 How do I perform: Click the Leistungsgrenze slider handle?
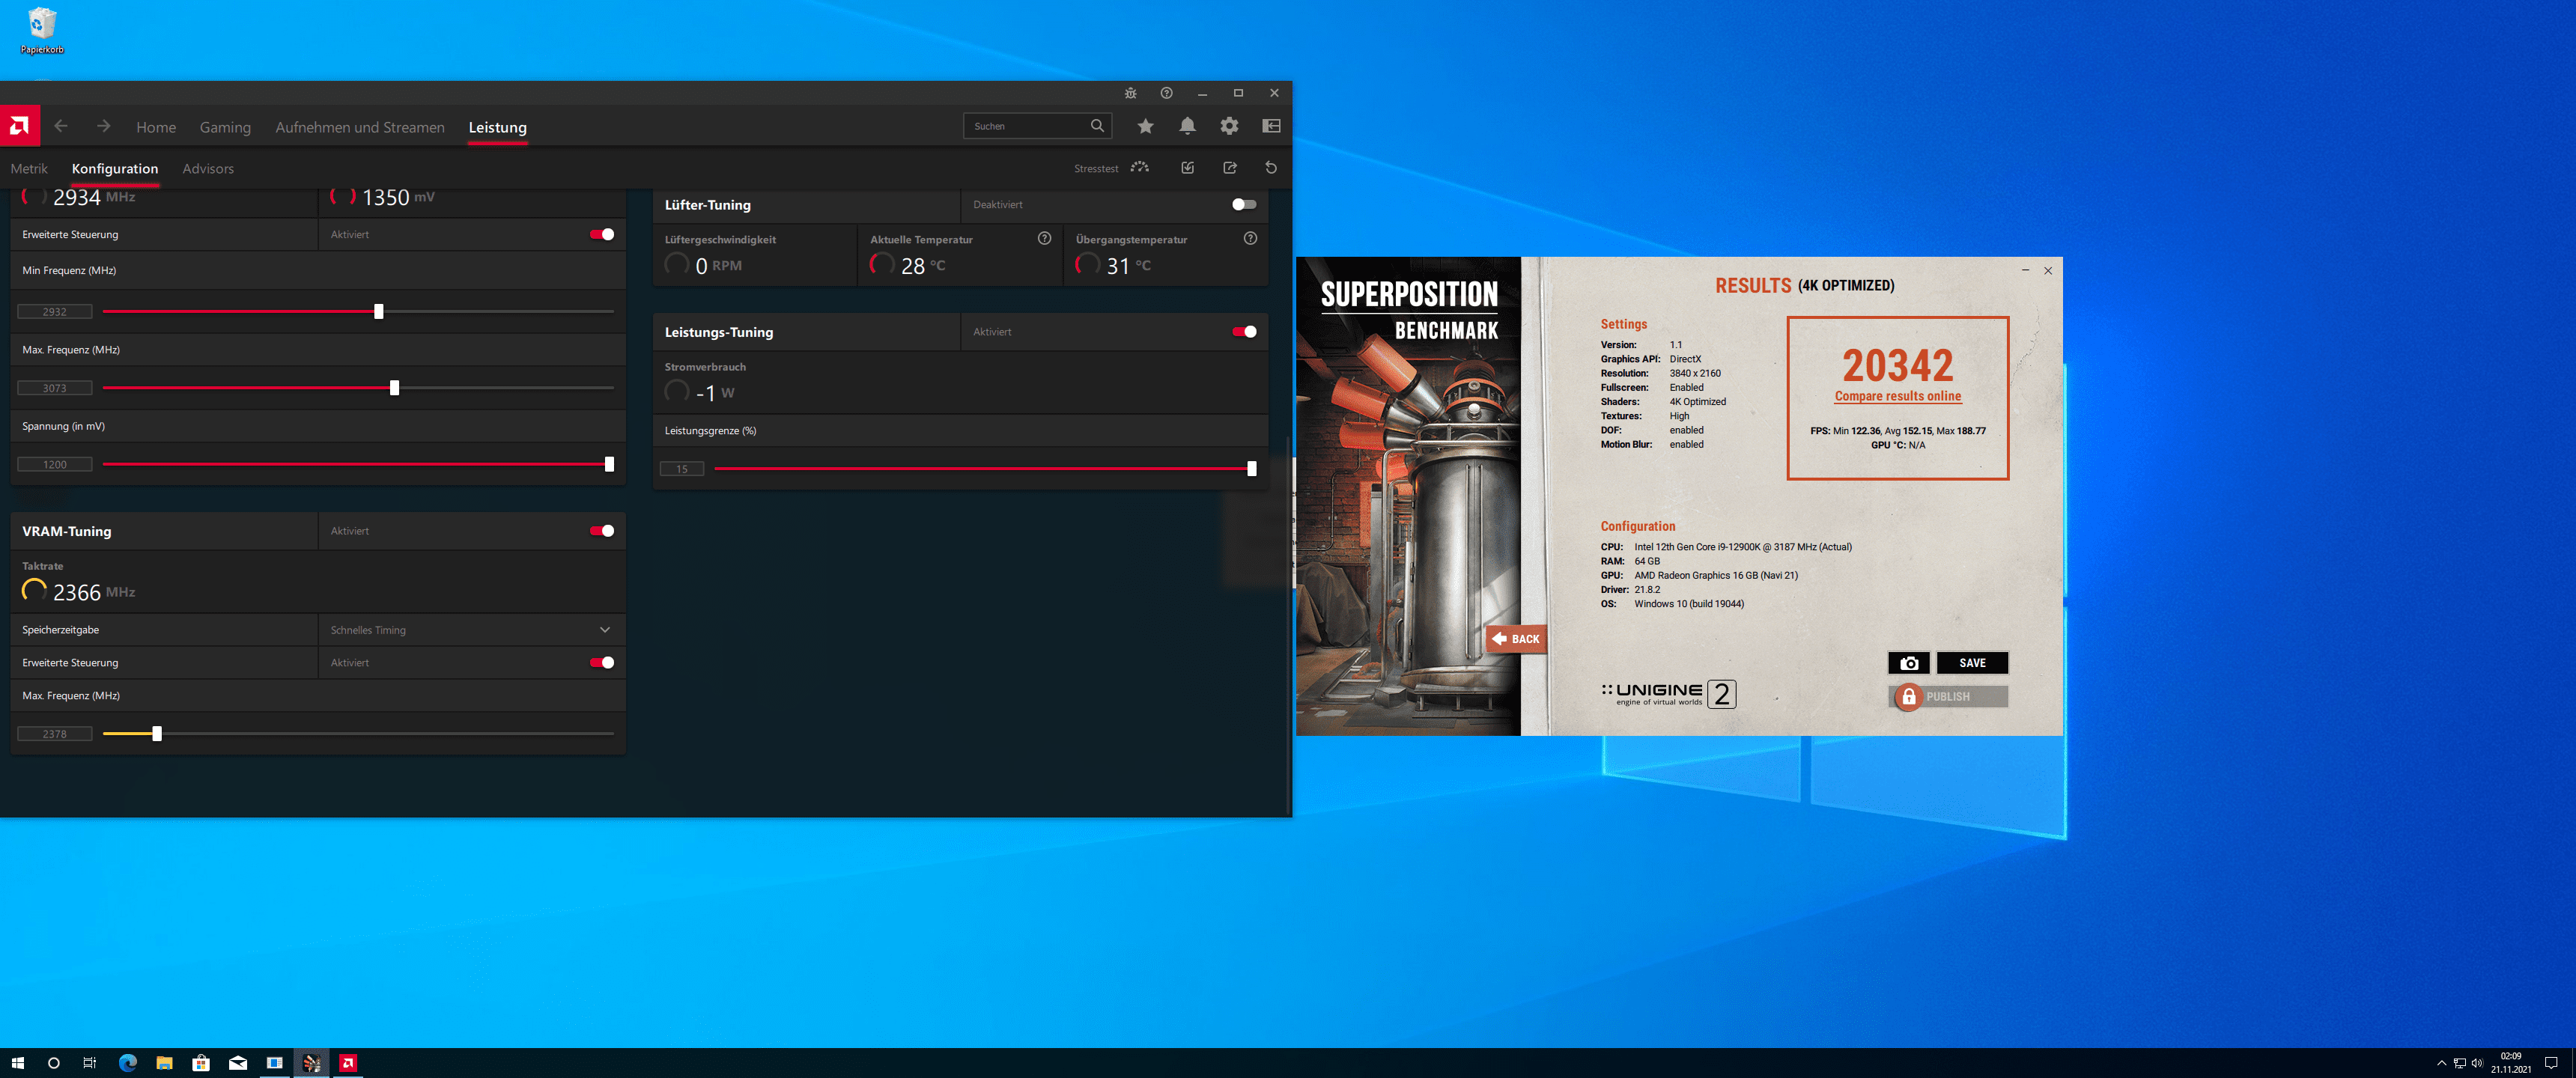point(1251,469)
